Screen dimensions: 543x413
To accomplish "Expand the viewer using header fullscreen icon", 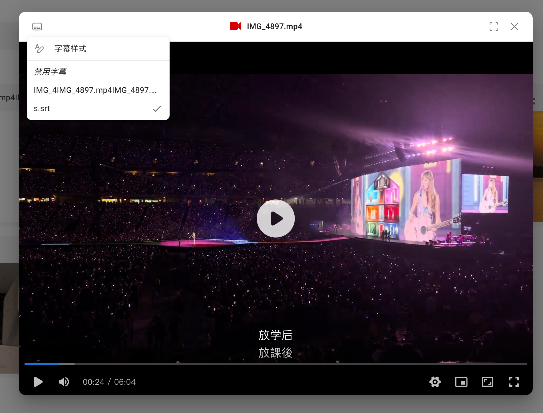I will (x=494, y=27).
